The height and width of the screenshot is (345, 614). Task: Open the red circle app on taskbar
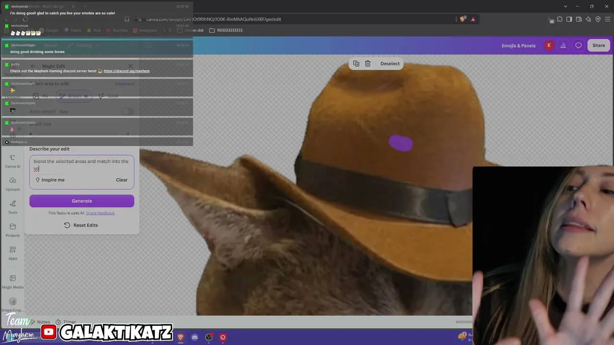coord(223,337)
